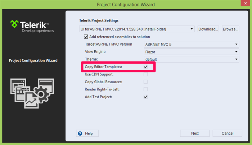Click the blue Help question mark icon
The width and height of the screenshot is (252, 145).
80,134
